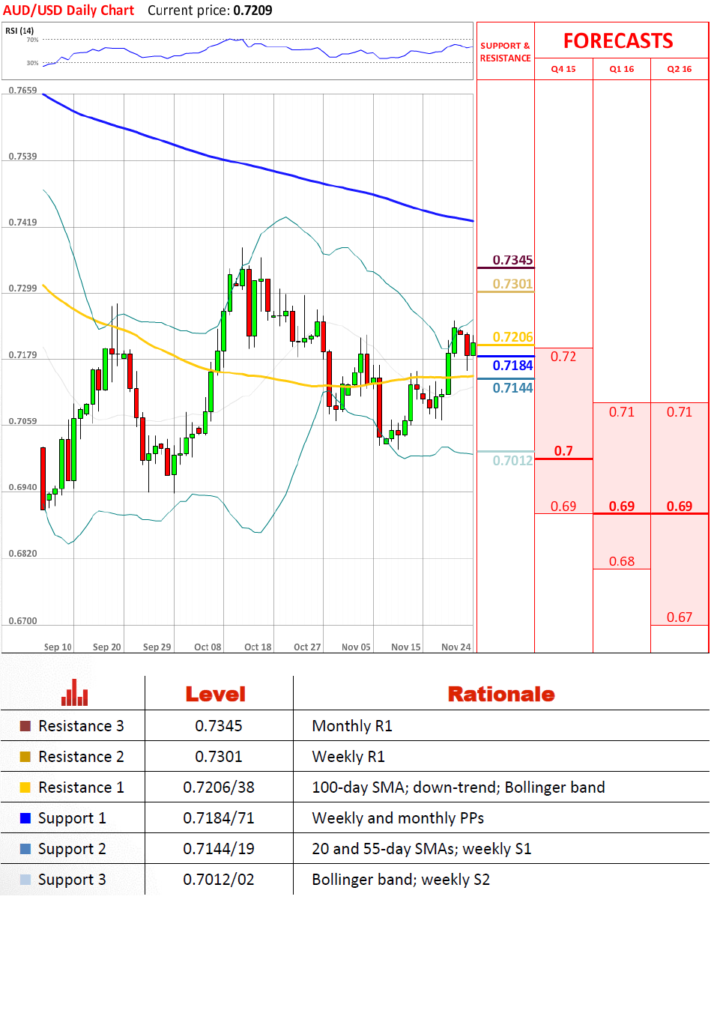Click the 0.7184 support level marker
This screenshot has height=1025, width=717.
point(512,366)
